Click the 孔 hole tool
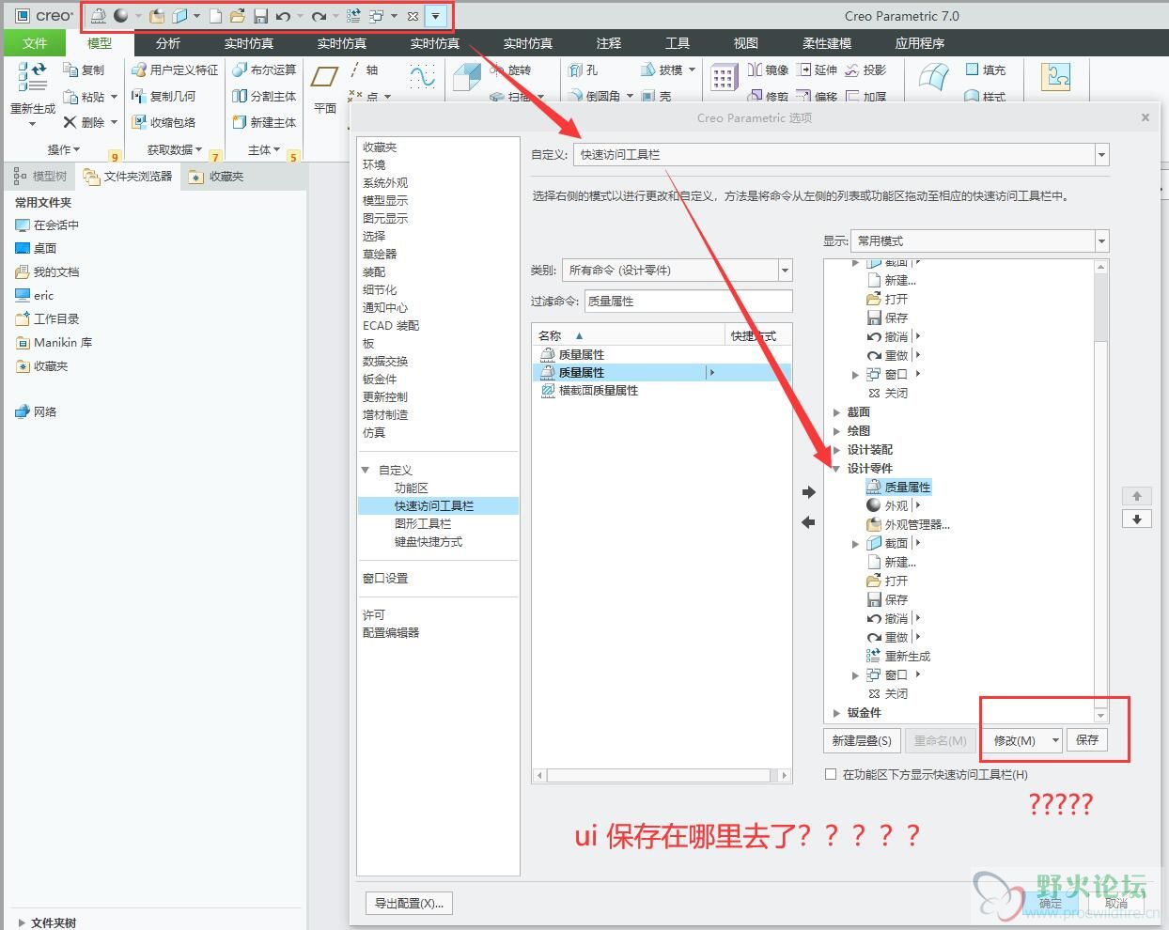The width and height of the screenshot is (1169, 930). click(583, 70)
